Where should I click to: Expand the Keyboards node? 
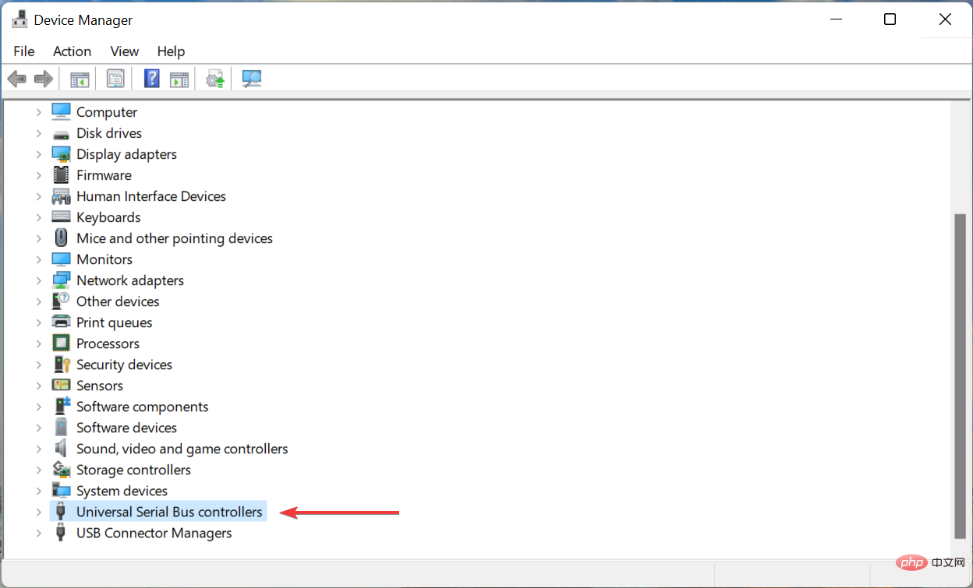38,217
